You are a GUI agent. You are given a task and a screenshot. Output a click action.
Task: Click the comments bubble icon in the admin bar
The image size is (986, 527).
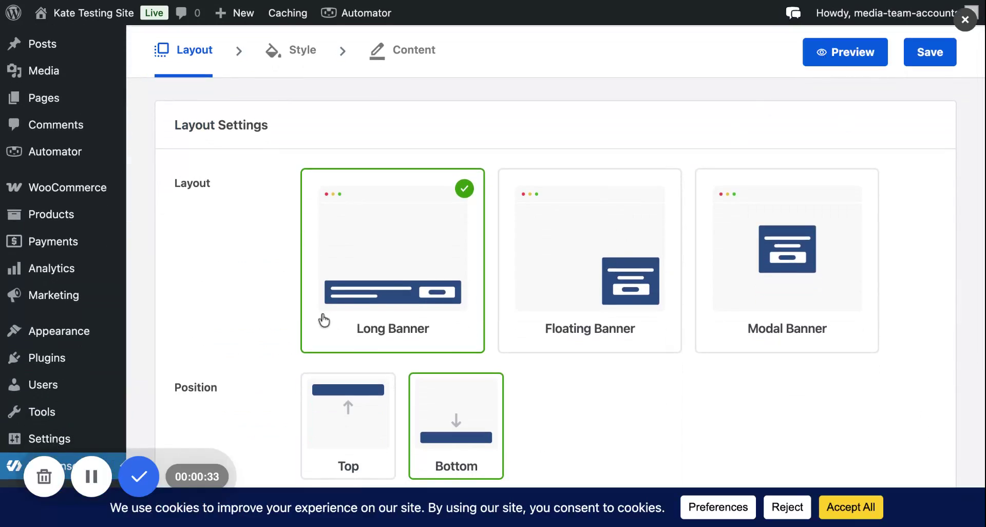pos(181,13)
